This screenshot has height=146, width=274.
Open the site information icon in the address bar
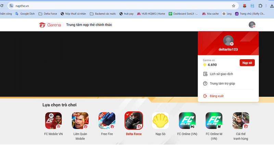click(11, 6)
